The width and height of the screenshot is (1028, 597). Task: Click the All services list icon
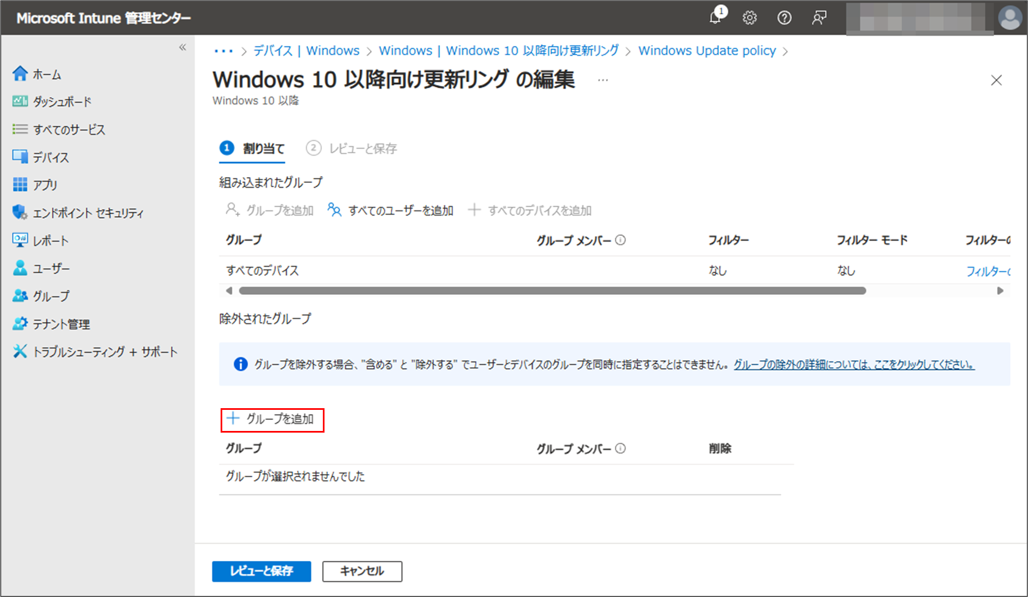point(20,129)
